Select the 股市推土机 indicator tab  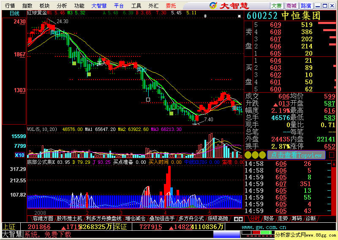69,219
